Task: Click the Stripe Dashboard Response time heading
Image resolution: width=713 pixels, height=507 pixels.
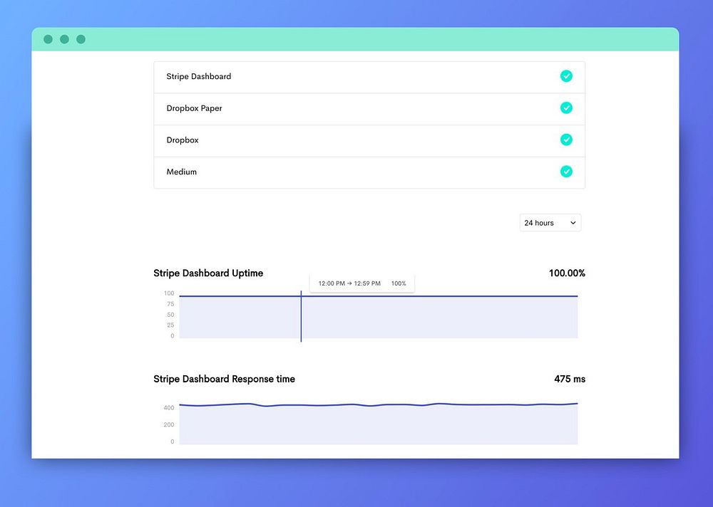Action: pos(224,379)
